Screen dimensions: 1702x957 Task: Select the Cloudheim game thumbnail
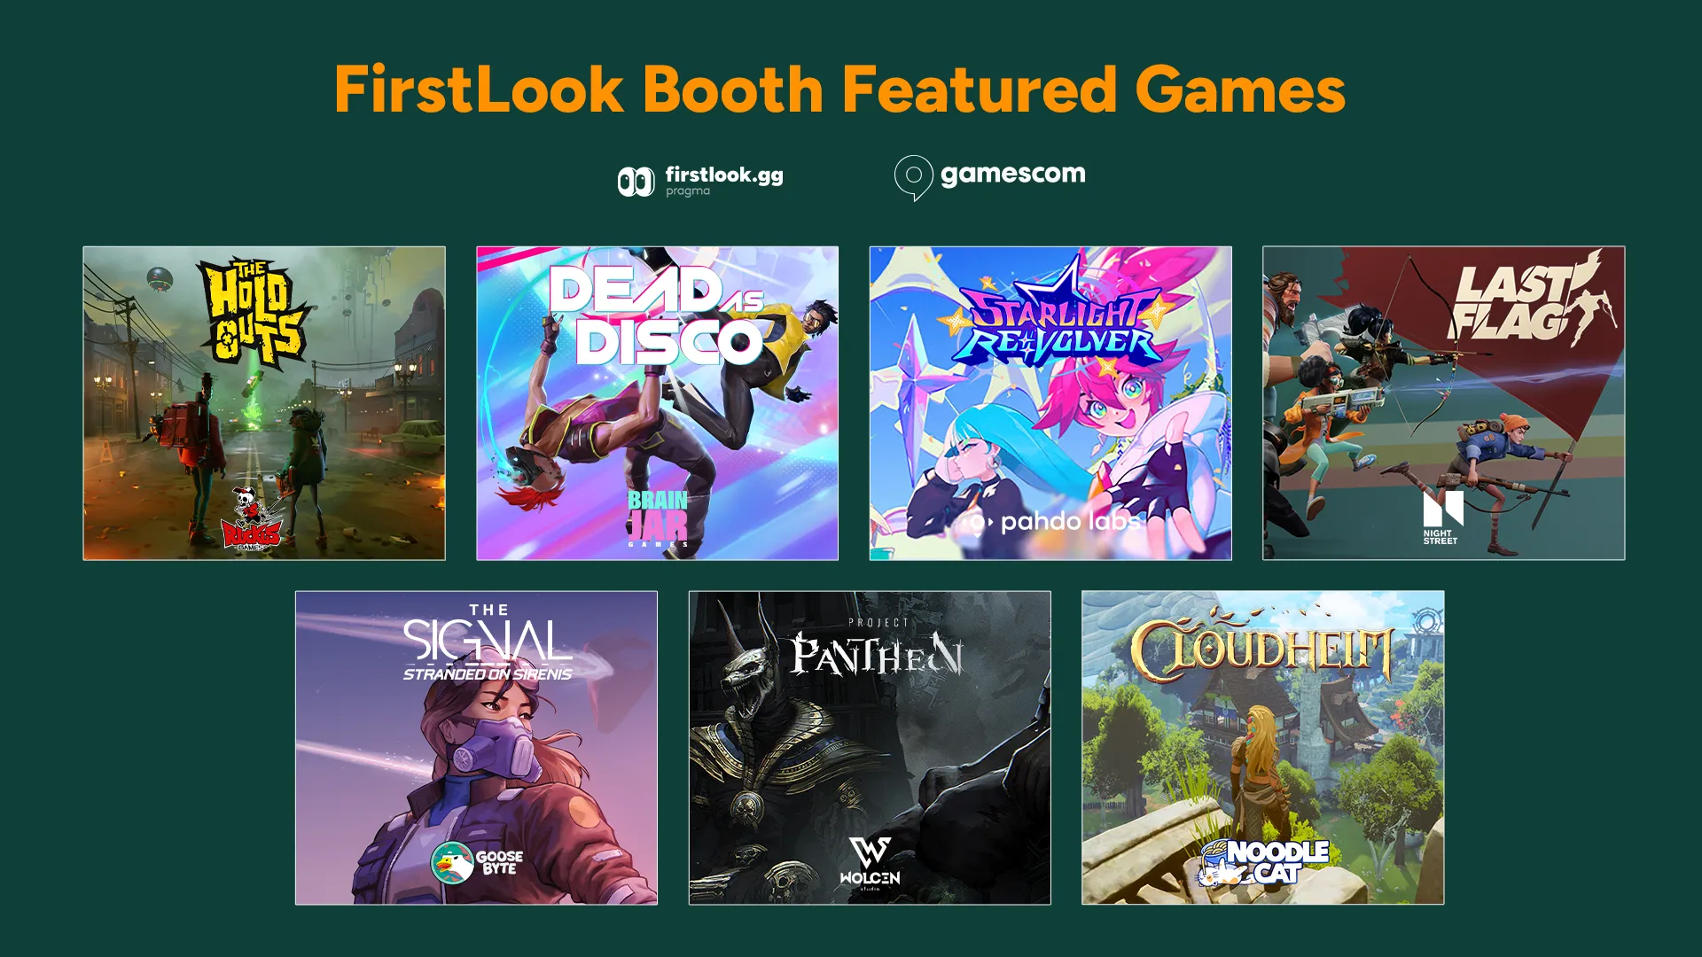tap(1262, 748)
